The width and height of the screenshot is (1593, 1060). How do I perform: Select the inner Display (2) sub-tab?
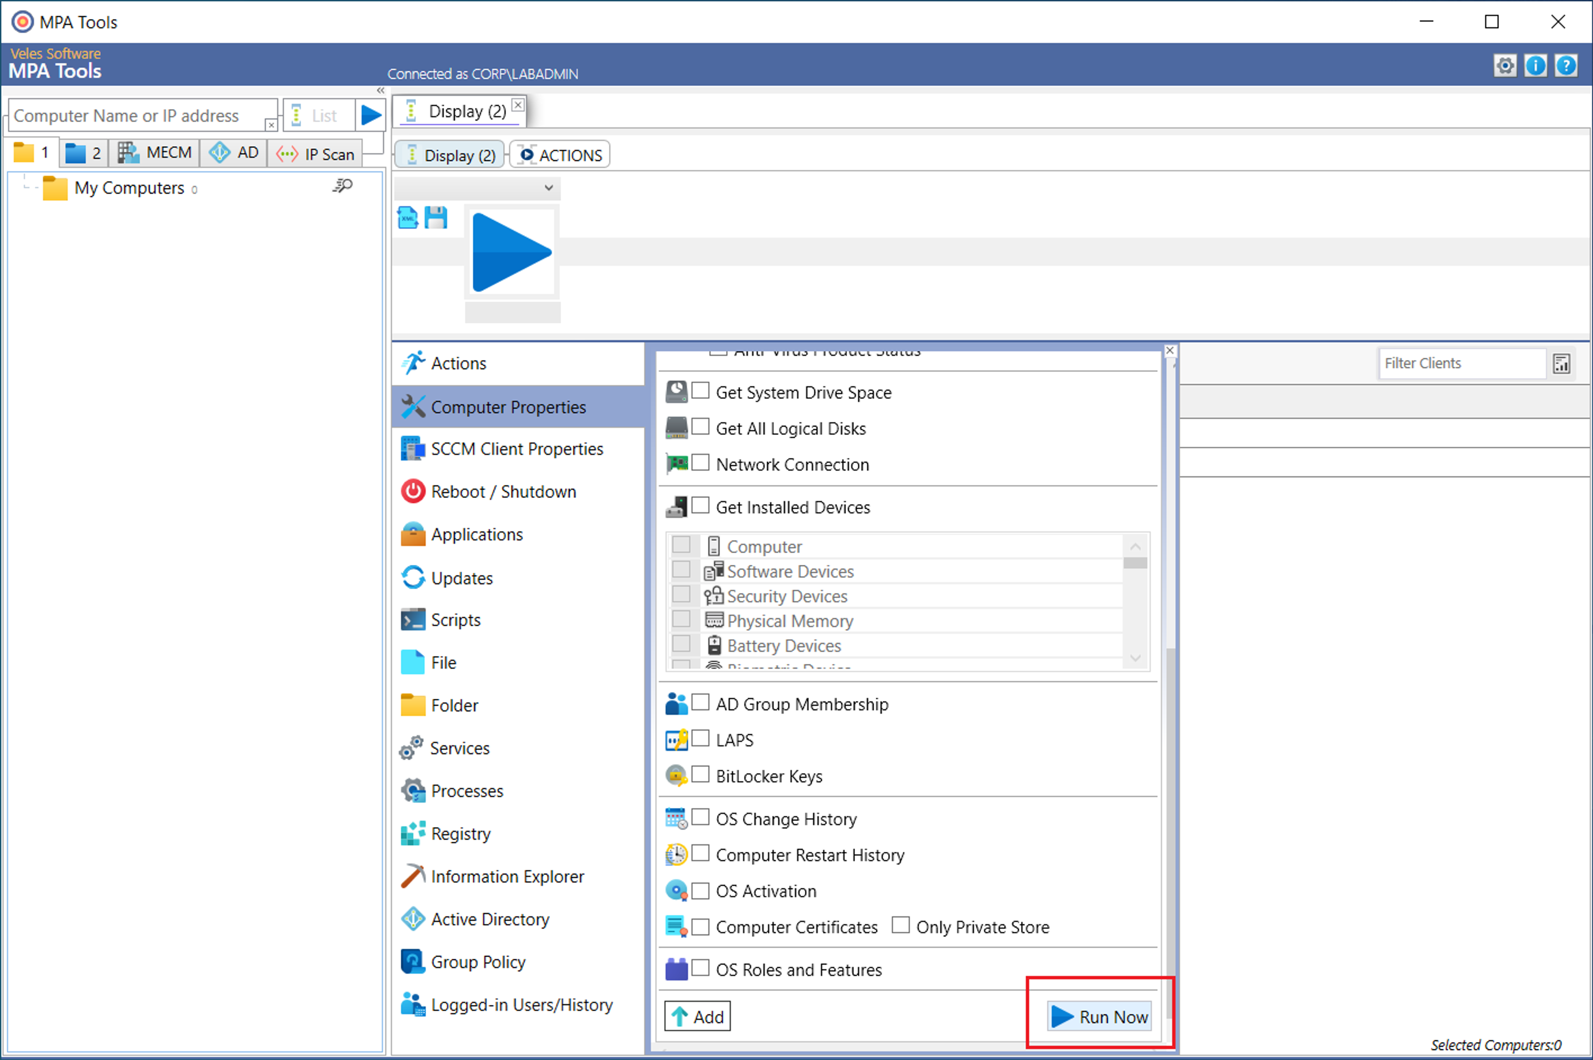449,155
